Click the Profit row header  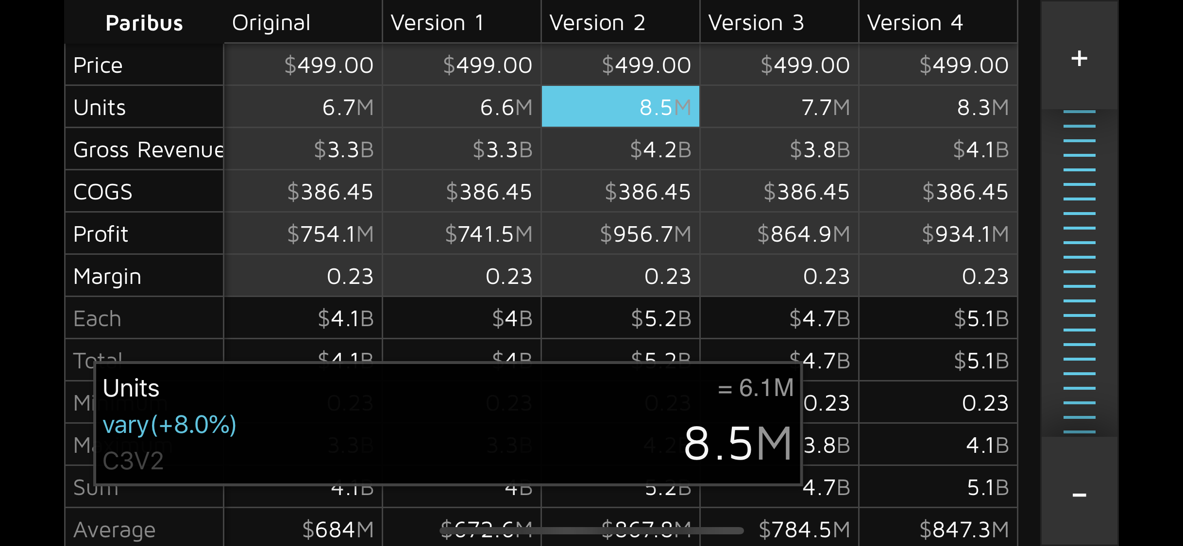click(x=144, y=234)
